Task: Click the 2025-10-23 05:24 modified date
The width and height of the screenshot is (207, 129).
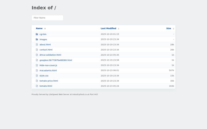Action: pyautogui.click(x=110, y=86)
